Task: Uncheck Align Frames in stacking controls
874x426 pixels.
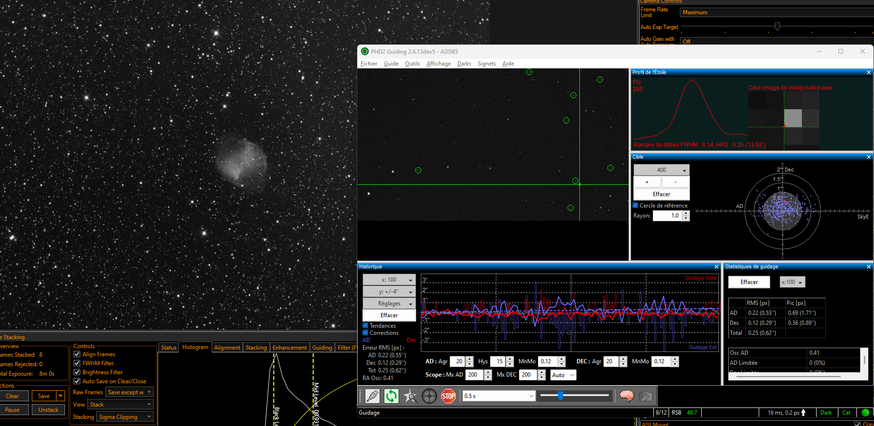Action: 77,354
